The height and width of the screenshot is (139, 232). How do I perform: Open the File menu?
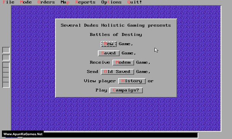[x=9, y=2]
